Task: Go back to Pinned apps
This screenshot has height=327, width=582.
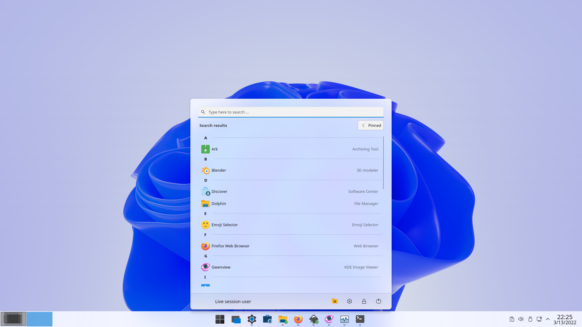Action: [370, 125]
